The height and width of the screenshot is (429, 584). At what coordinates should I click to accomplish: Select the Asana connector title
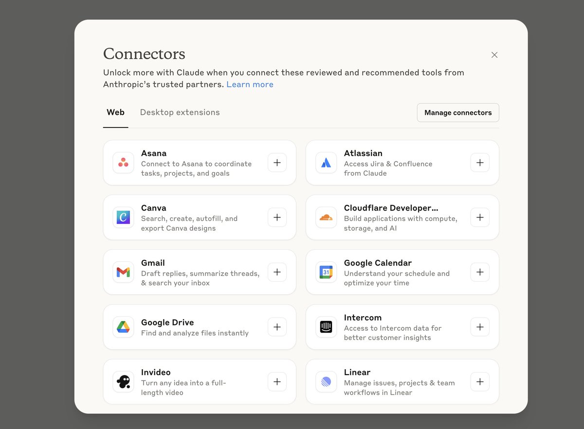coord(154,153)
